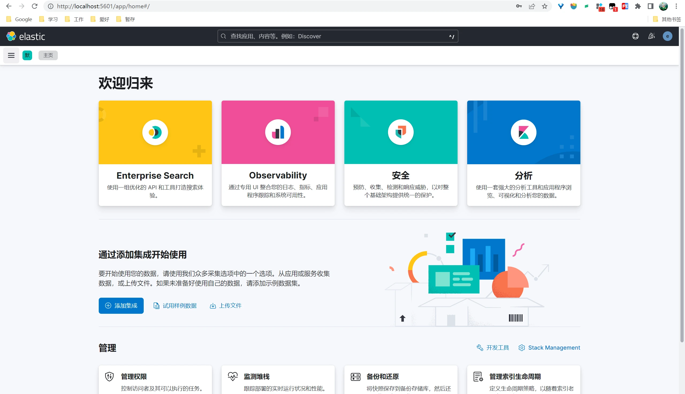This screenshot has width=685, height=394.
Task: Open the 管理索引生命周期 card title
Action: pyautogui.click(x=515, y=376)
